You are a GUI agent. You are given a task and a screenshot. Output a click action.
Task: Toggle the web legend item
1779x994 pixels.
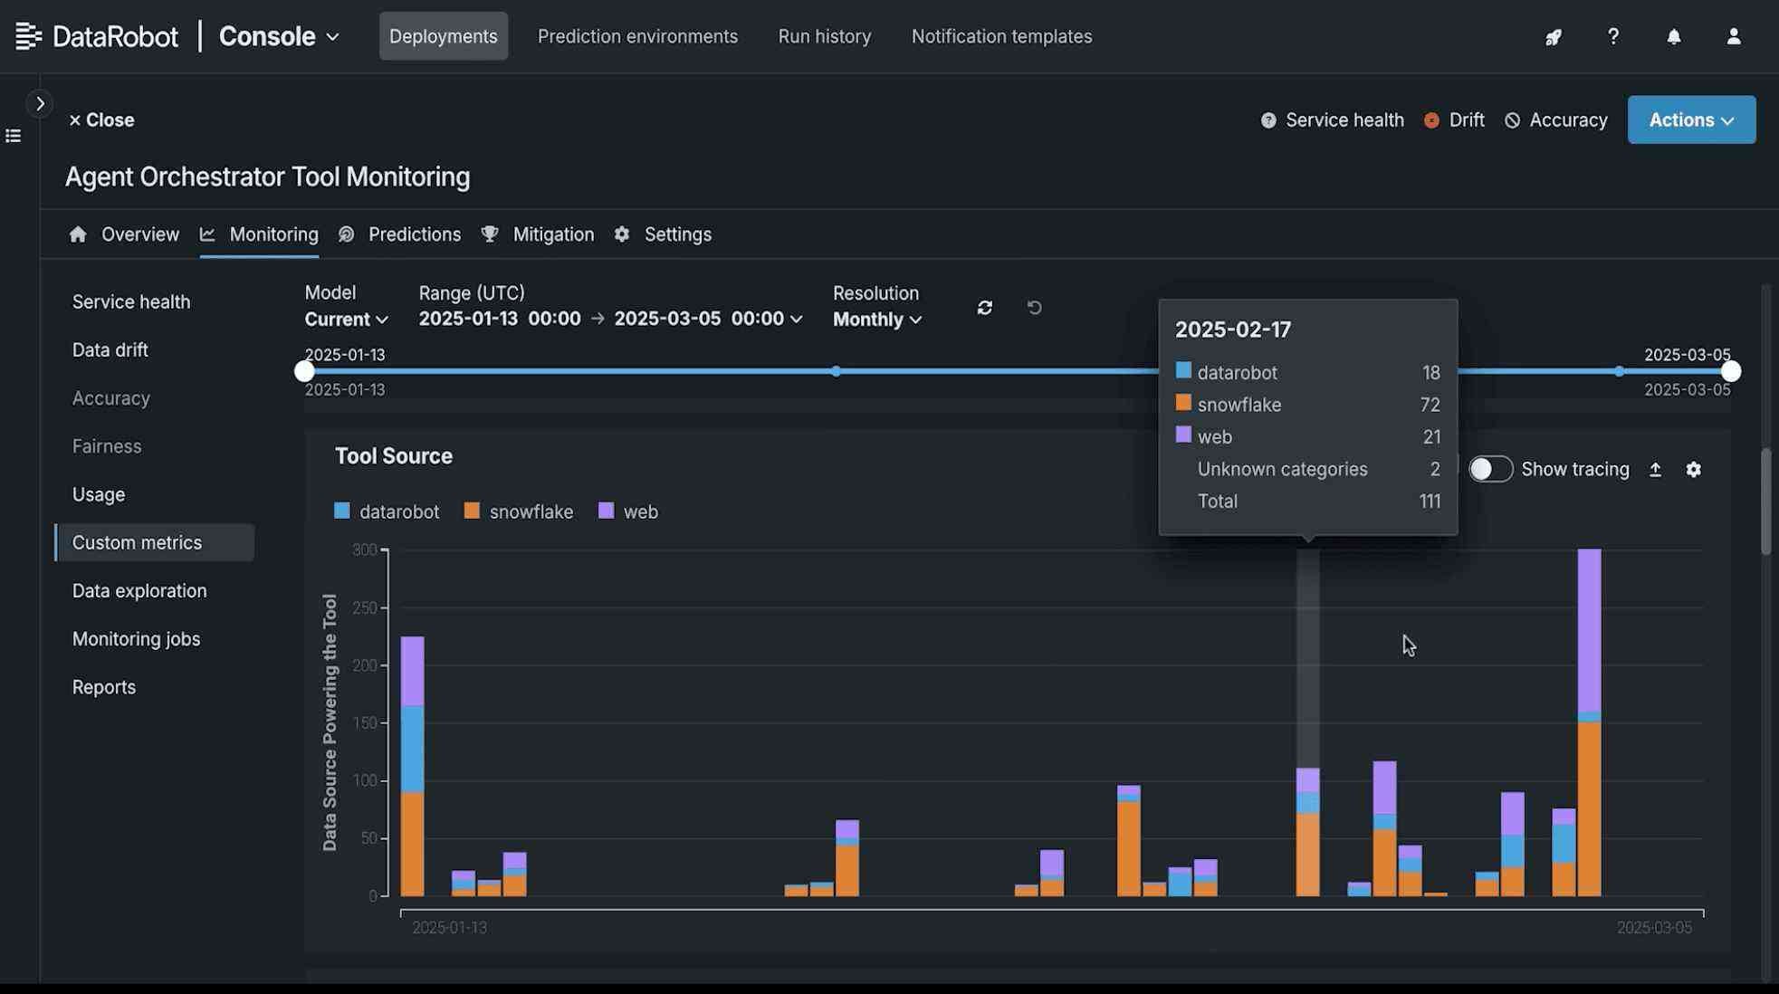(627, 511)
